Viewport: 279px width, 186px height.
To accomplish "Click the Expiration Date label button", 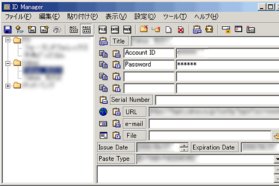I will coord(215,147).
